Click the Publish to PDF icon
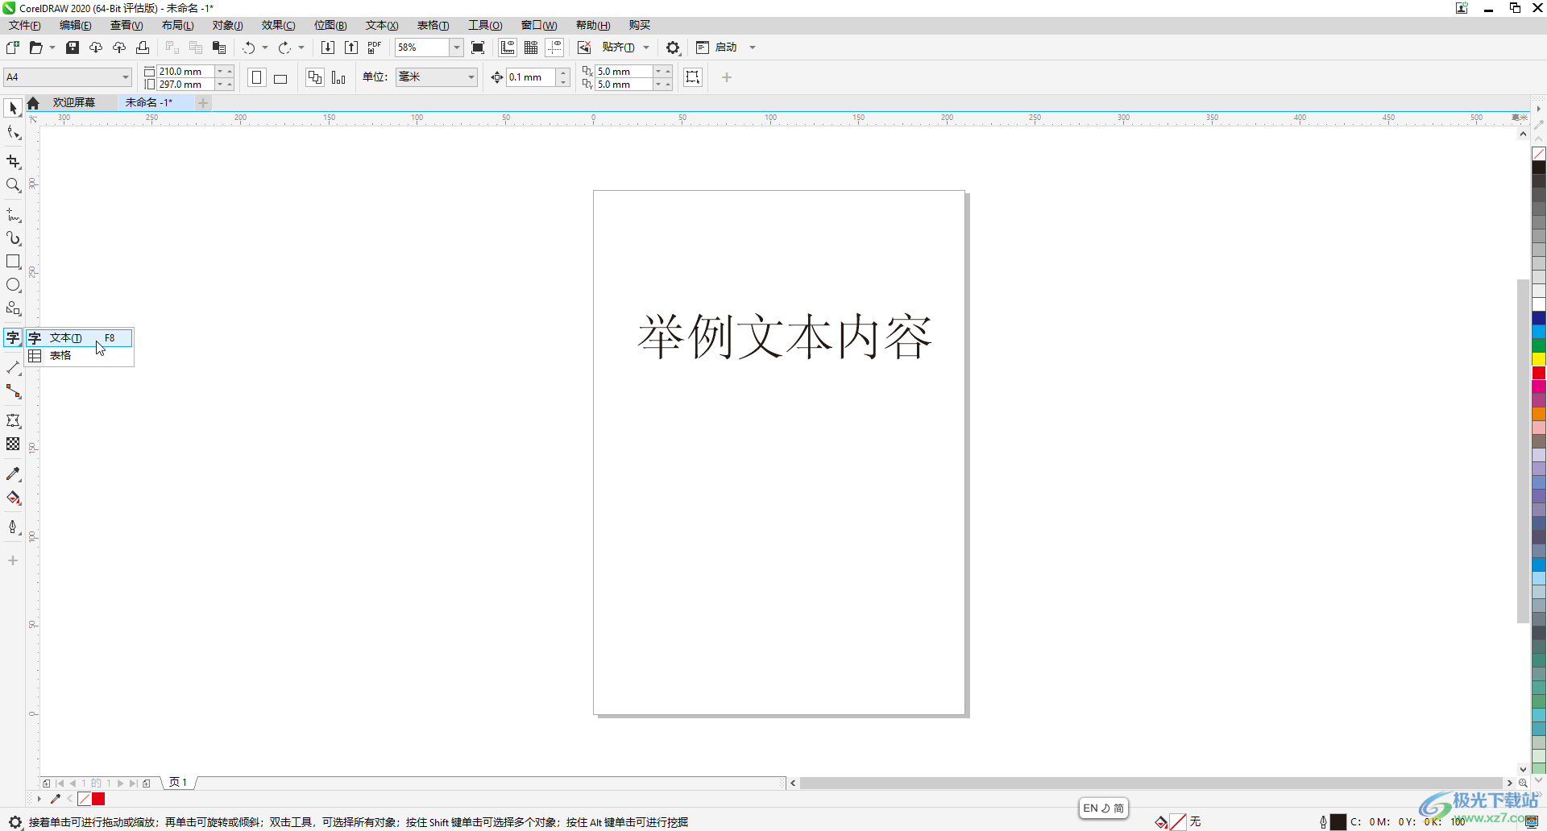This screenshot has width=1547, height=831. [375, 48]
